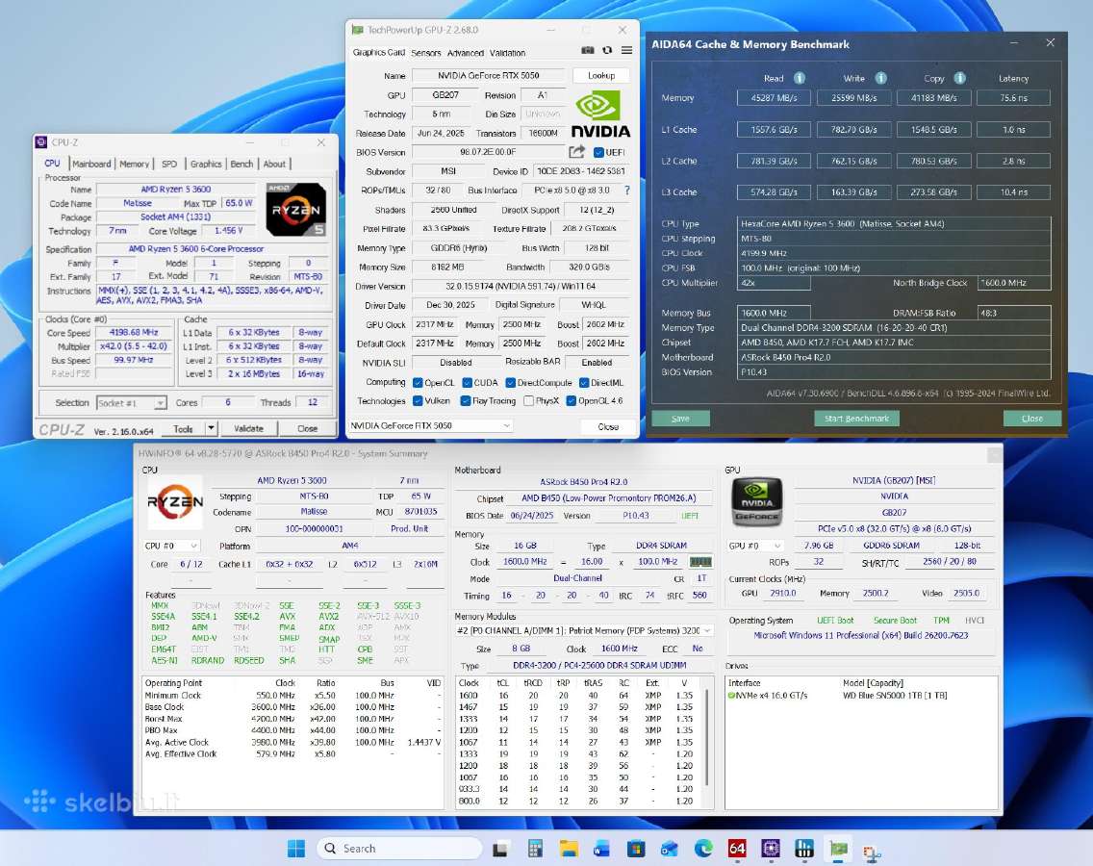Click the Validate button in CPU-Z
This screenshot has width=1093, height=866.
pos(248,428)
